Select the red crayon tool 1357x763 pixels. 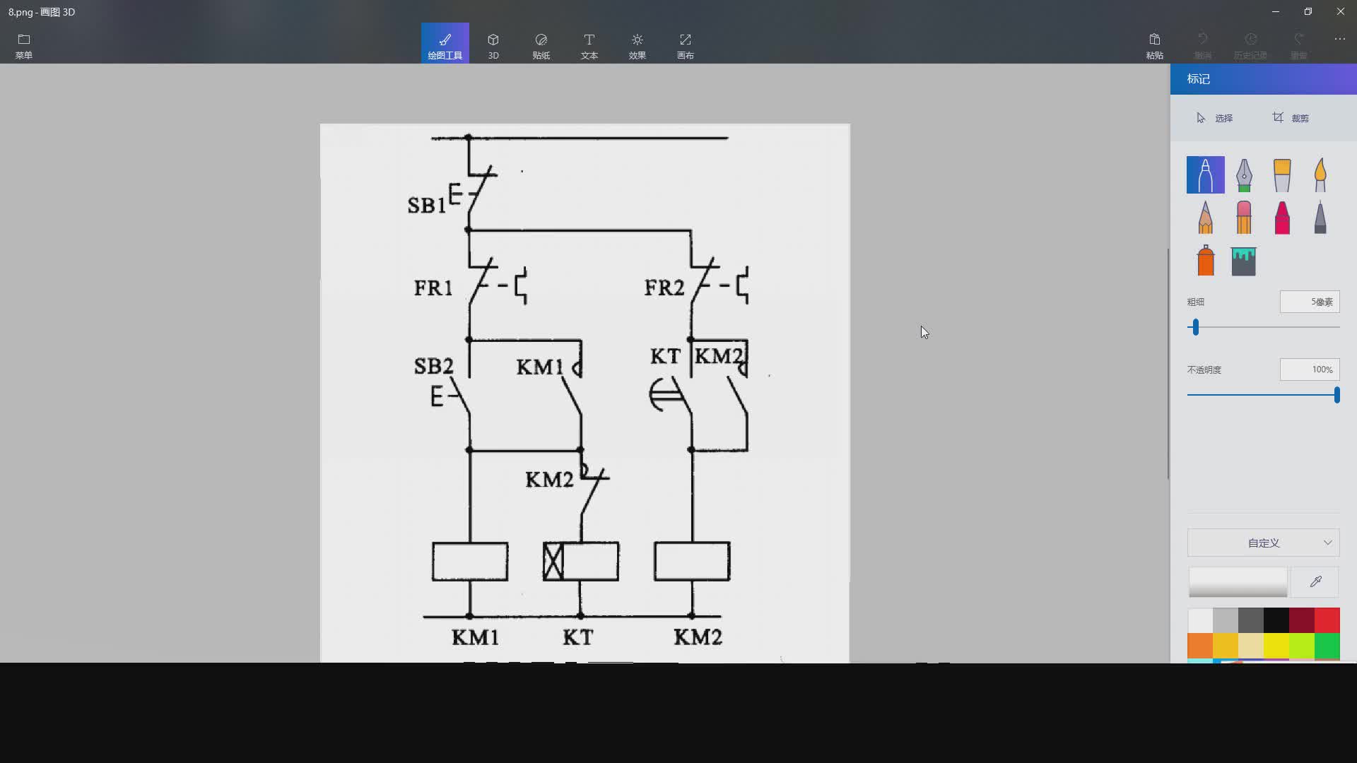pos(1282,218)
